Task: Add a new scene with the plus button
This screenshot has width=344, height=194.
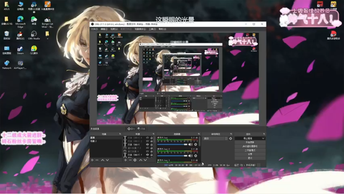Action: tap(92, 160)
